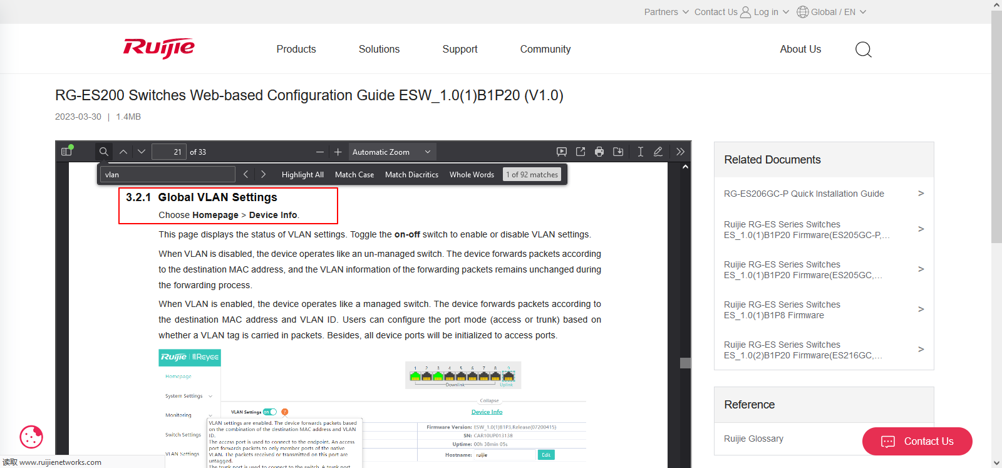Select the text cursor tool icon
Viewport: 1002px width, 468px height.
[640, 152]
